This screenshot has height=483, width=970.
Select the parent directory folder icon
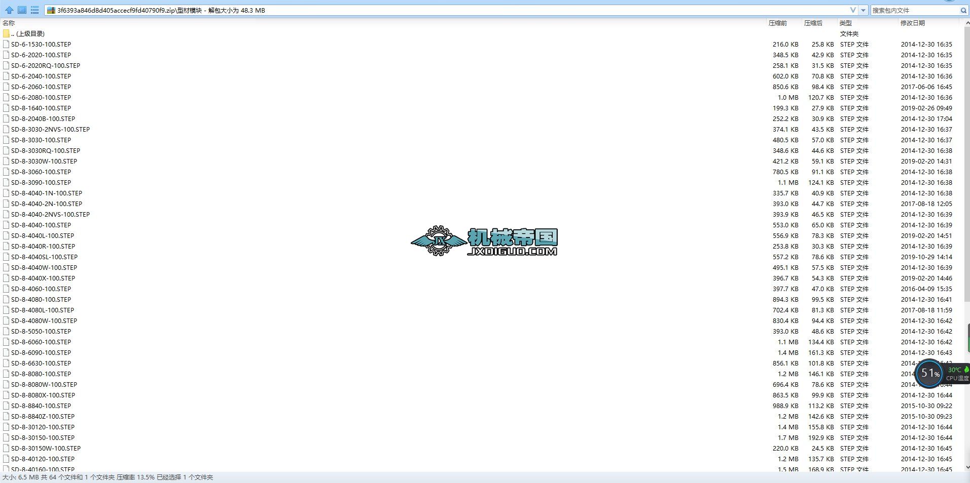point(6,33)
